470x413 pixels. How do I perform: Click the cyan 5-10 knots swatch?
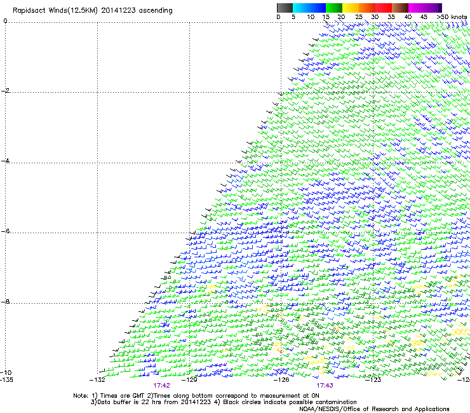tap(301, 8)
